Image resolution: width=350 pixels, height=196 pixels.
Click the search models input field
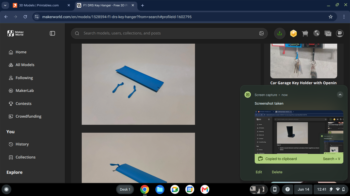pyautogui.click(x=169, y=33)
